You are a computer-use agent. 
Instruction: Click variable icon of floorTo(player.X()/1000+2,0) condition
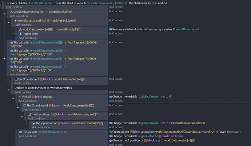pos(12,51)
